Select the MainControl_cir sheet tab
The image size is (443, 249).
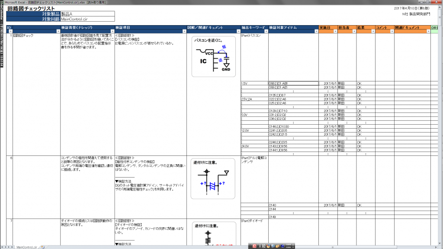tap(26, 247)
